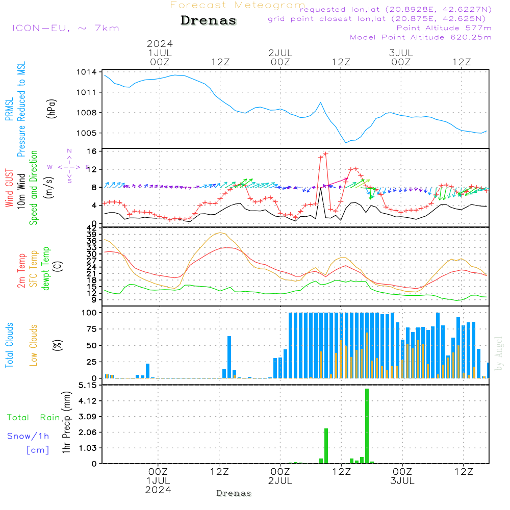
Task: Select the bold 'Drenas' title at top
Action: (209, 20)
